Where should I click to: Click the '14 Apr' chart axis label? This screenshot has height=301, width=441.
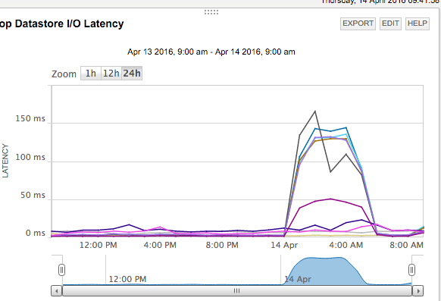[x=284, y=246]
